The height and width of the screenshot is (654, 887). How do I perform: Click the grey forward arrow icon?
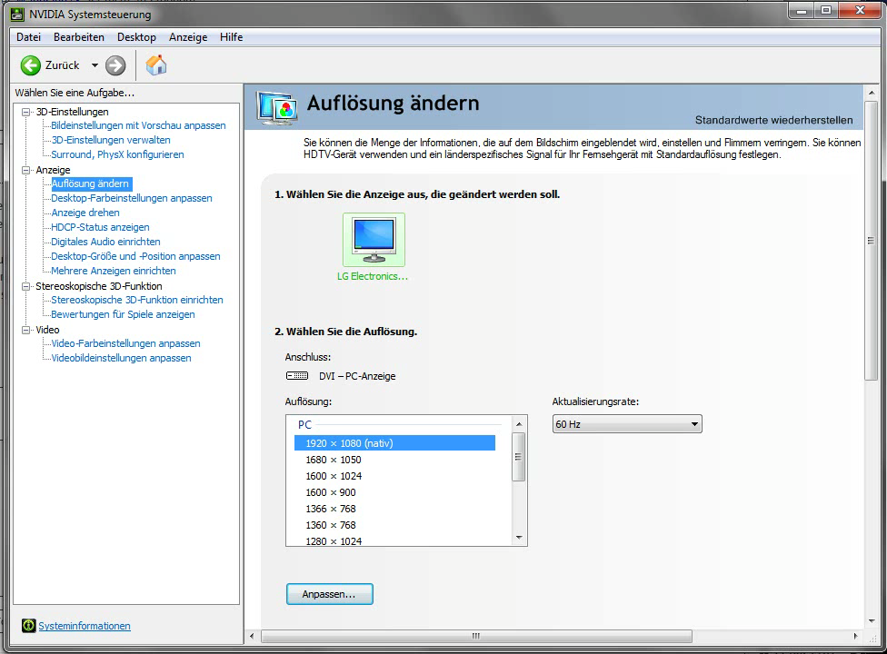115,65
